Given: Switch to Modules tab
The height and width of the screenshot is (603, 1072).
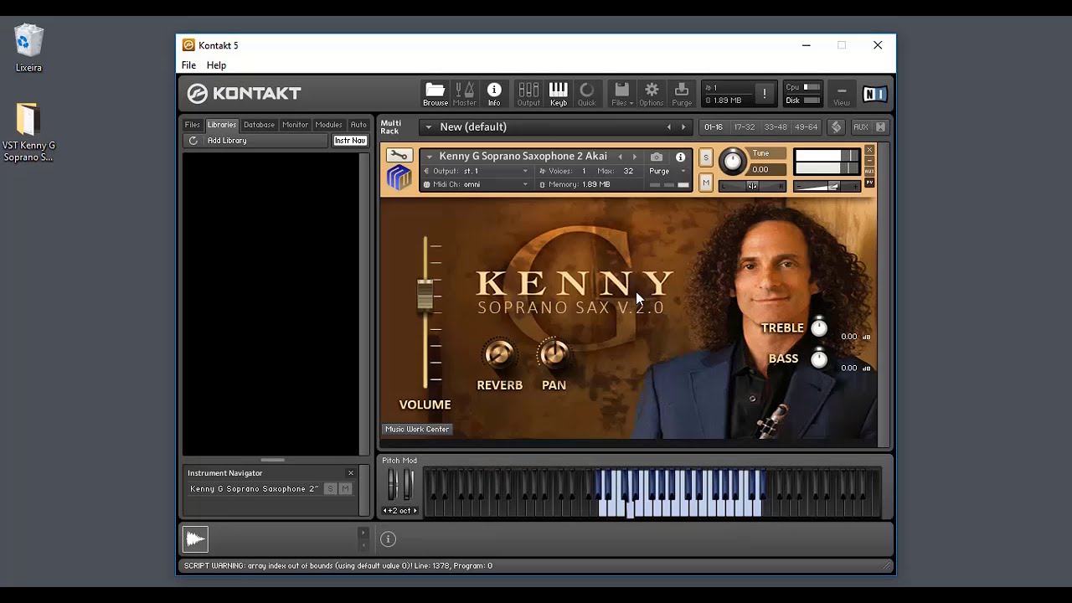Looking at the screenshot, I should click(x=328, y=125).
